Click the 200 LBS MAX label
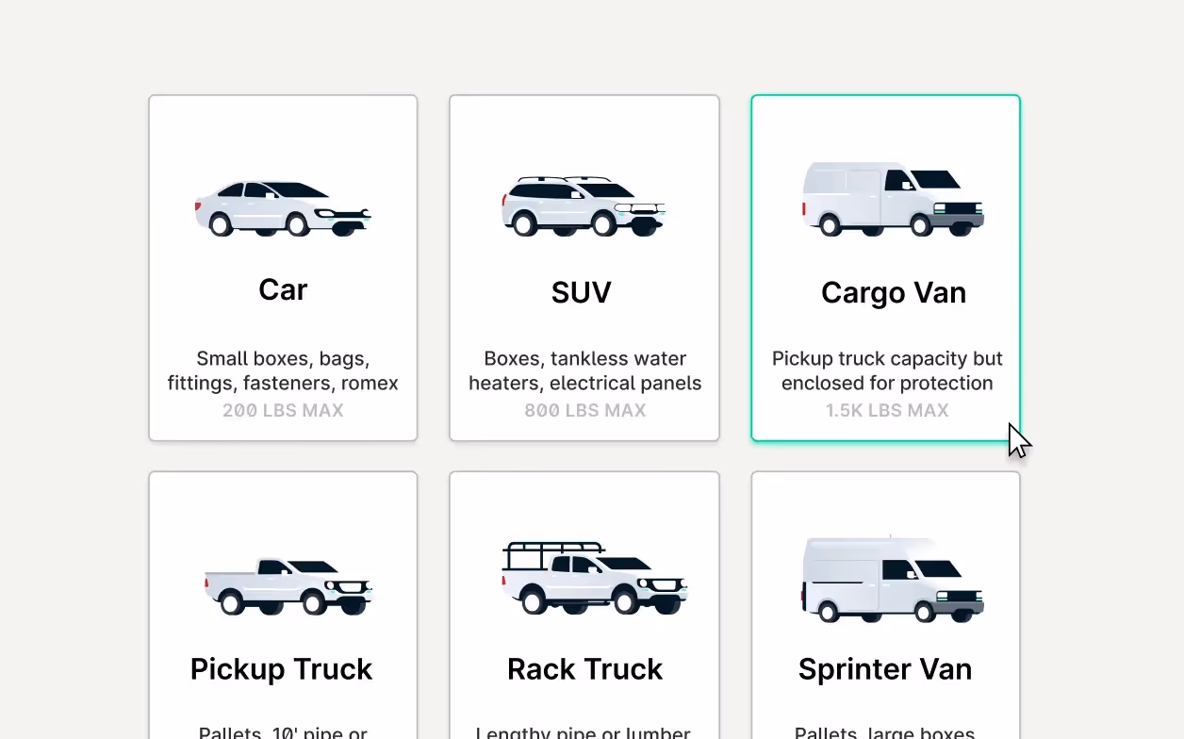 click(283, 410)
